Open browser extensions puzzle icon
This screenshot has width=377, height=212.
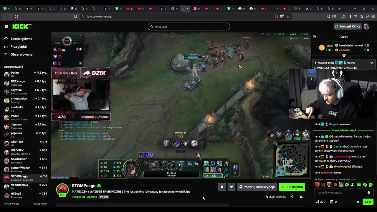pyautogui.click(x=328, y=16)
